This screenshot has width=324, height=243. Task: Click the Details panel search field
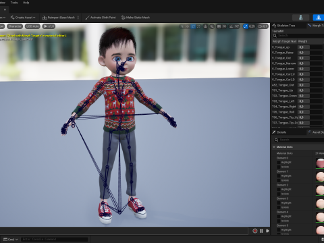point(299,140)
